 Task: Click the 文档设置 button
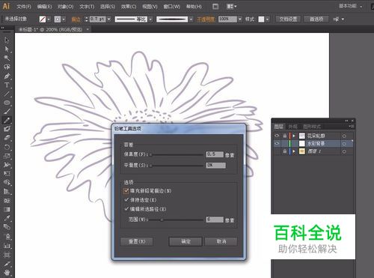[288, 19]
